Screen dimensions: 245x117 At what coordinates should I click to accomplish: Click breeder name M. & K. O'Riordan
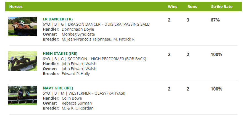point(78,108)
